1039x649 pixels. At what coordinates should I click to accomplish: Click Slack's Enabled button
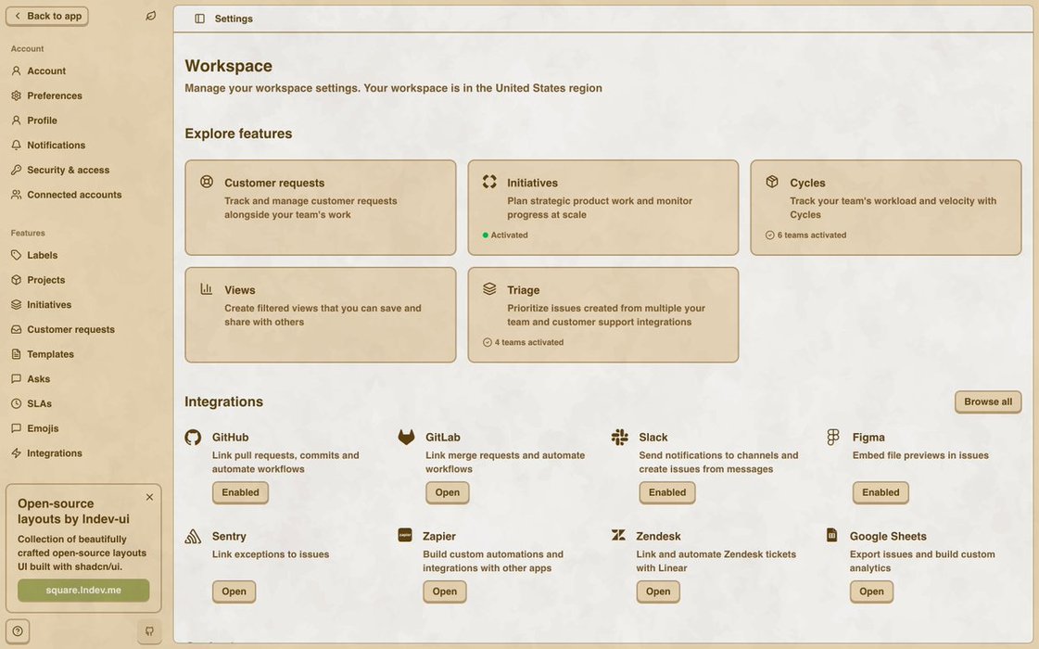coord(667,492)
